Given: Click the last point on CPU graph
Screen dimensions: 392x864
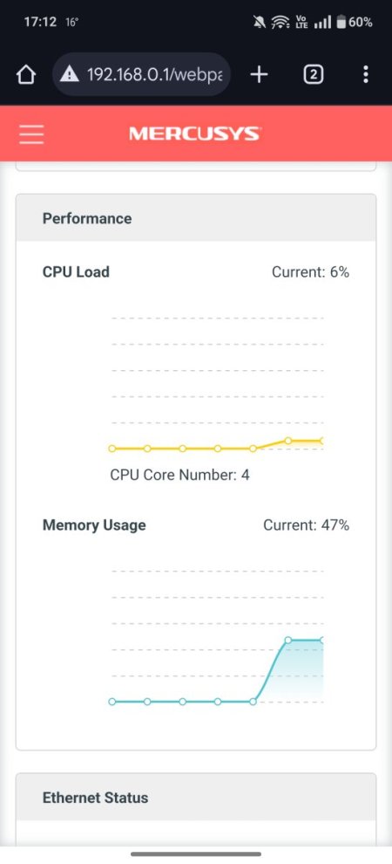Looking at the screenshot, I should [x=321, y=441].
